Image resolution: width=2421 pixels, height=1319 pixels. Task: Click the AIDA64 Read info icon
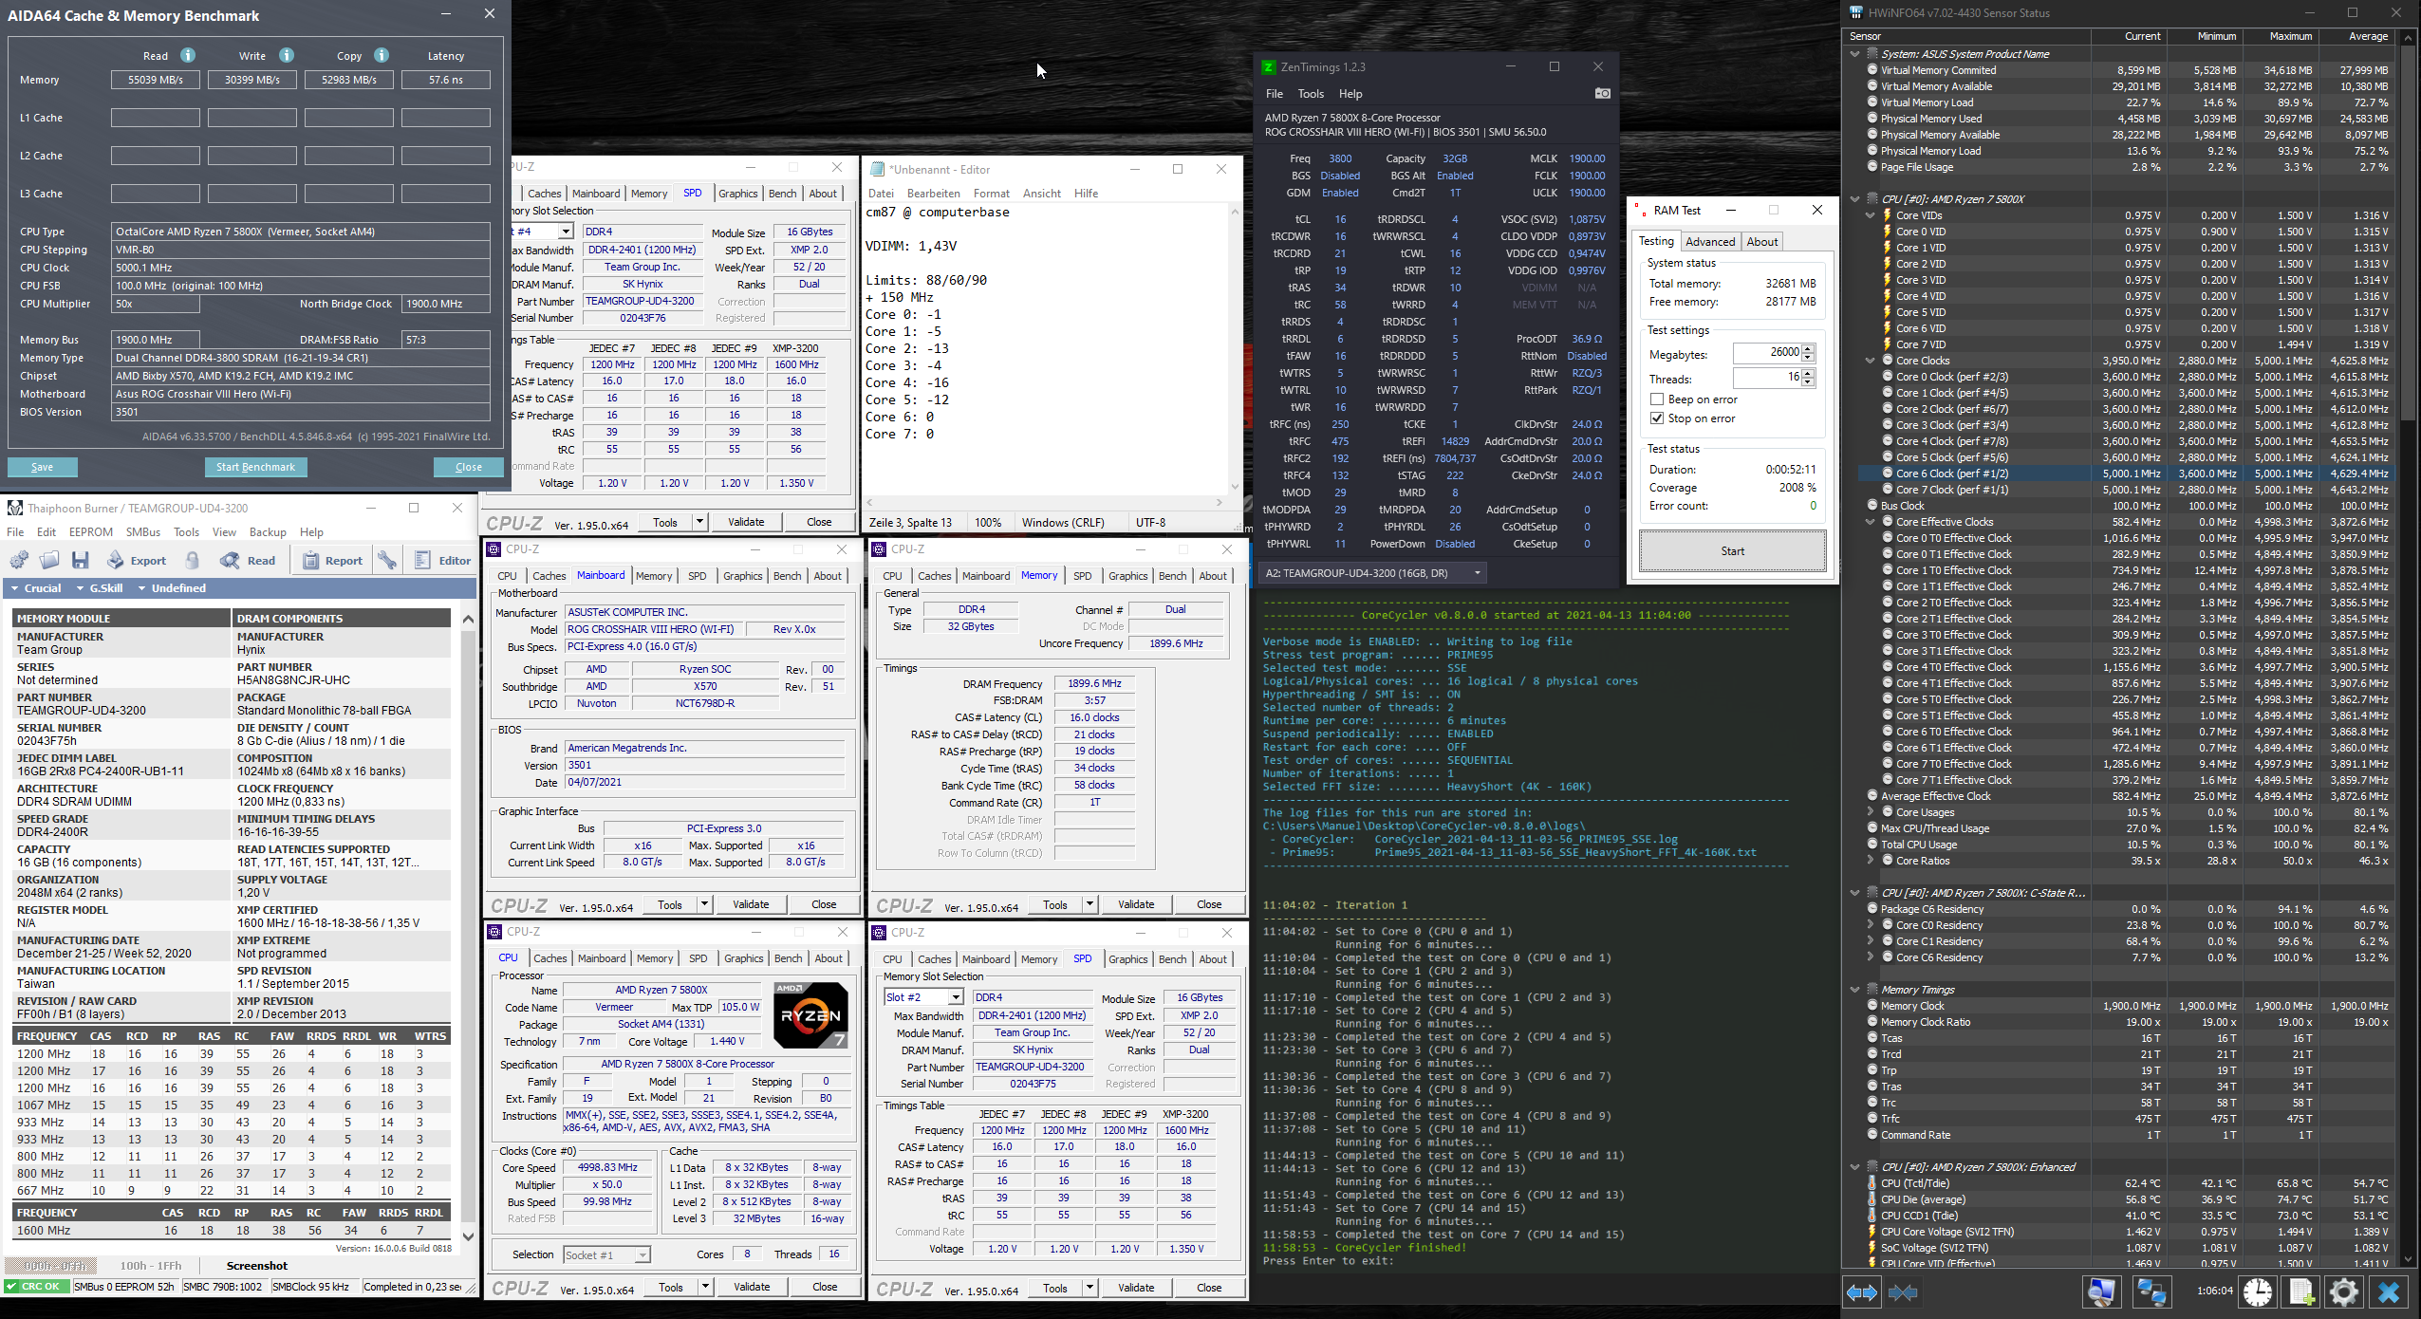tap(188, 55)
